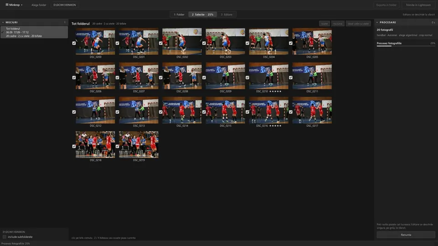This screenshot has width=438, height=246.
Task: Uncheck the DSC_0201 photo checkbox
Action: point(117,43)
